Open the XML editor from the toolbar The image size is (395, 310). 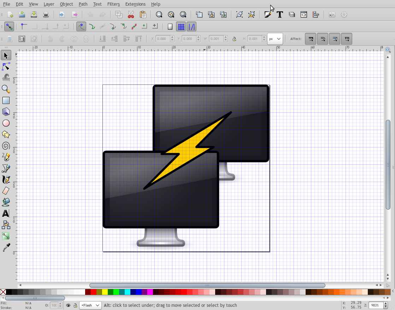(x=303, y=14)
